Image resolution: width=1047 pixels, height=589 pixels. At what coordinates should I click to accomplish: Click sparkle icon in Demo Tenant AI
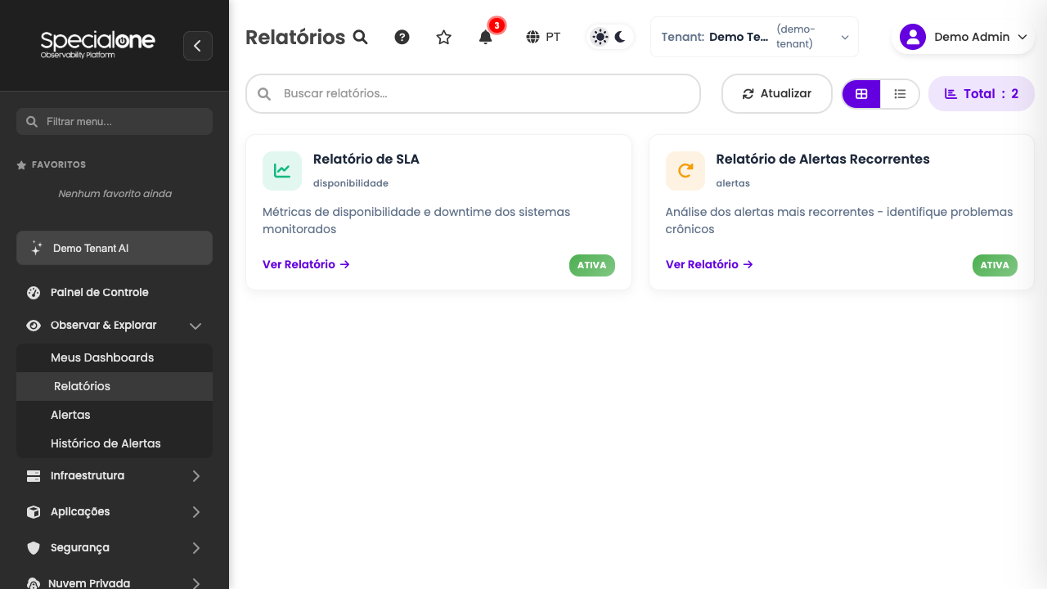pyautogui.click(x=36, y=248)
